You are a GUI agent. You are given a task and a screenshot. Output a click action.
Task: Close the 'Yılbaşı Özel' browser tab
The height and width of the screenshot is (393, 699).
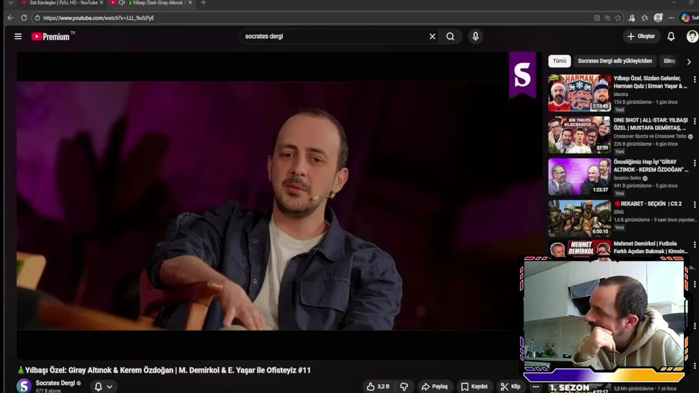tap(190, 3)
